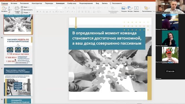The height and width of the screenshot is (104, 185).
Task: Toggle the numbered list button
Action: [x=84, y=8]
